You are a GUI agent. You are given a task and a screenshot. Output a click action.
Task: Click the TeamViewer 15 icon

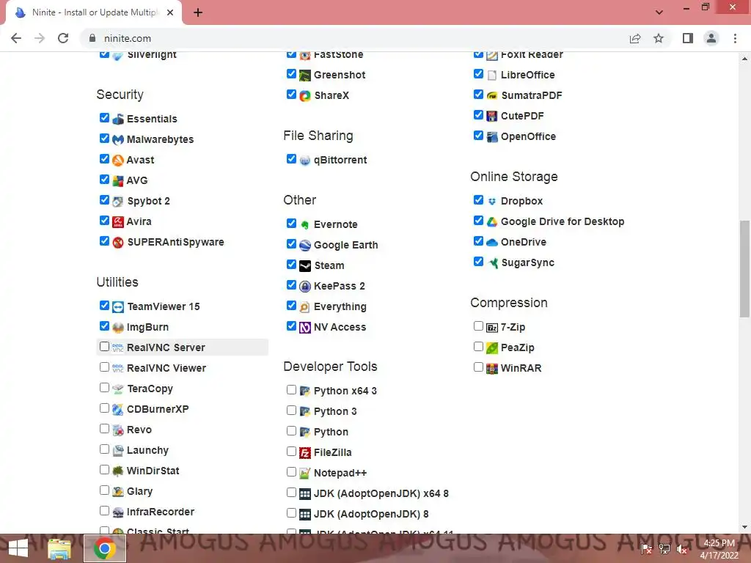(118, 306)
